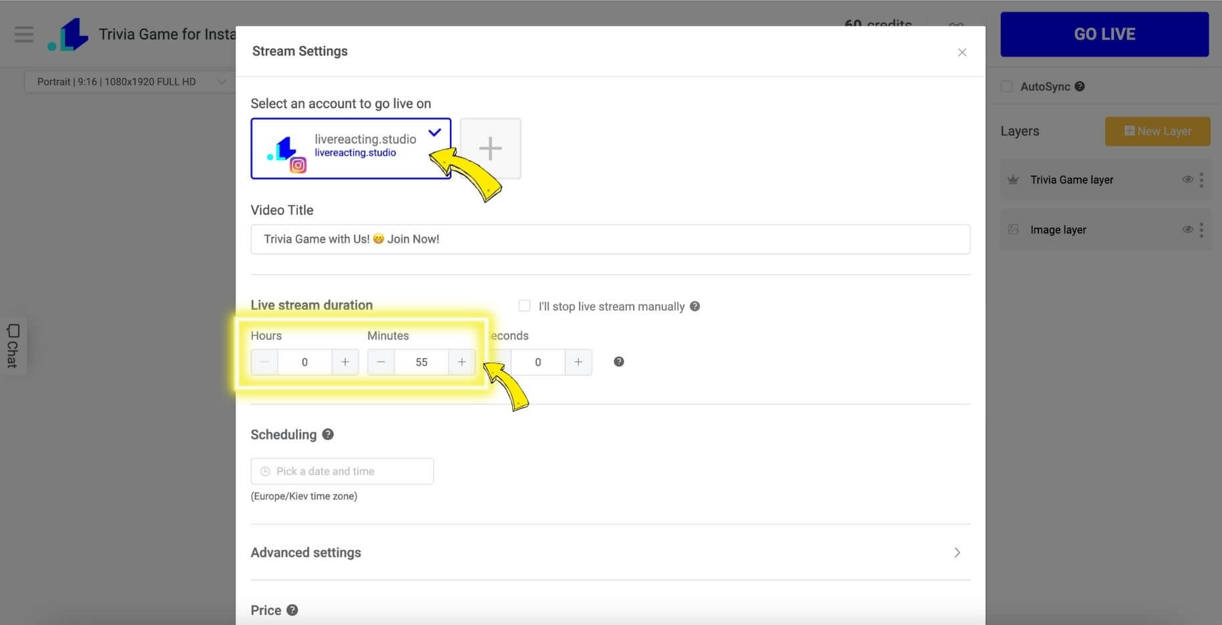The height and width of the screenshot is (625, 1222).
Task: Open the AutoSync help tooltip
Action: (x=1080, y=86)
